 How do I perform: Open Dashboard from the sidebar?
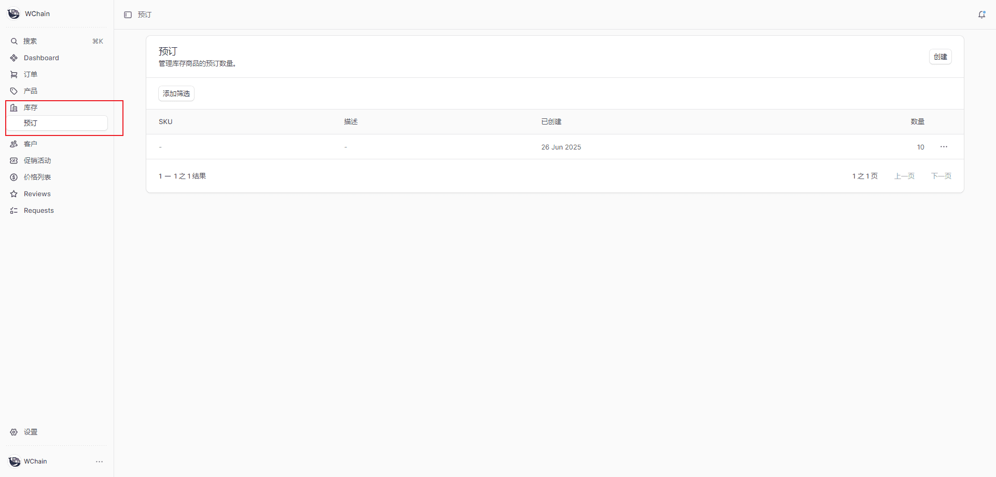pos(41,58)
